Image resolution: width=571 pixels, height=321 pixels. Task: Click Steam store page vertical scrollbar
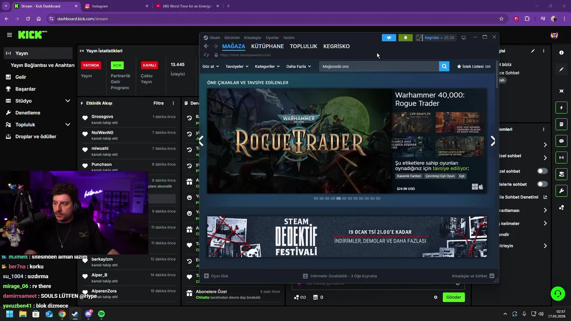497,74
